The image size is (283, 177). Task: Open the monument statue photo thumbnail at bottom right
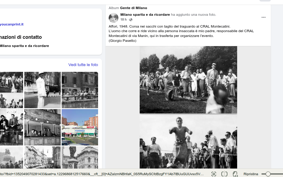(x=80, y=158)
